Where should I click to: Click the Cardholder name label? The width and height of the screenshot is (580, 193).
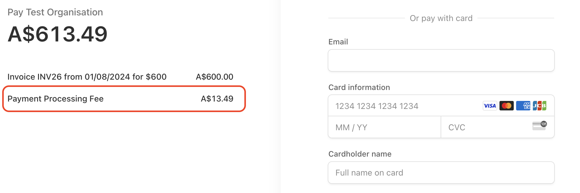coord(360,154)
